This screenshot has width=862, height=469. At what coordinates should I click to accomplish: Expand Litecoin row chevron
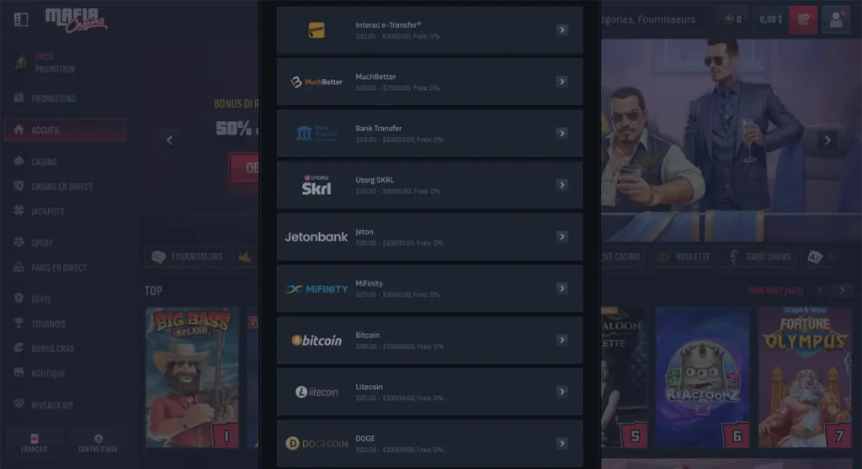(561, 392)
